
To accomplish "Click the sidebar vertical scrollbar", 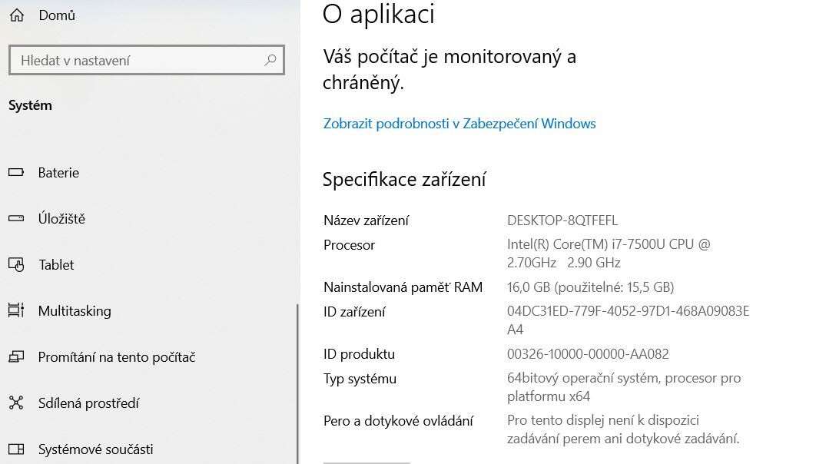I will pos(297,384).
